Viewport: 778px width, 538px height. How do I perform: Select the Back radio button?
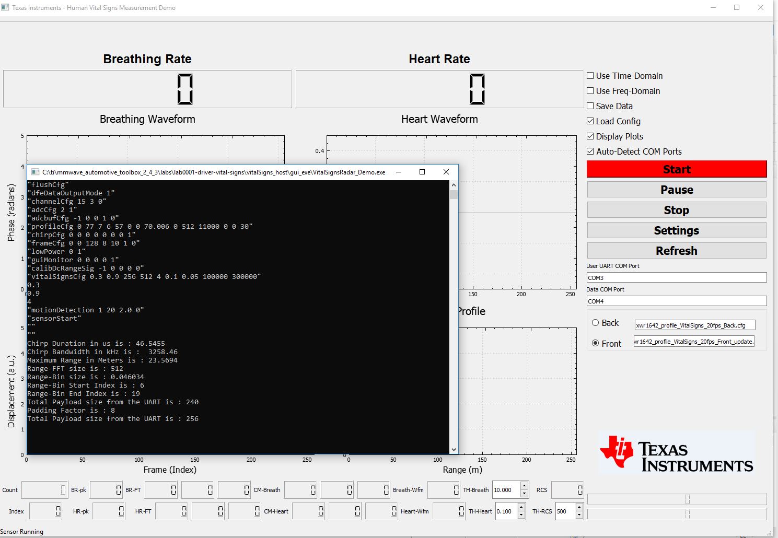pos(595,323)
